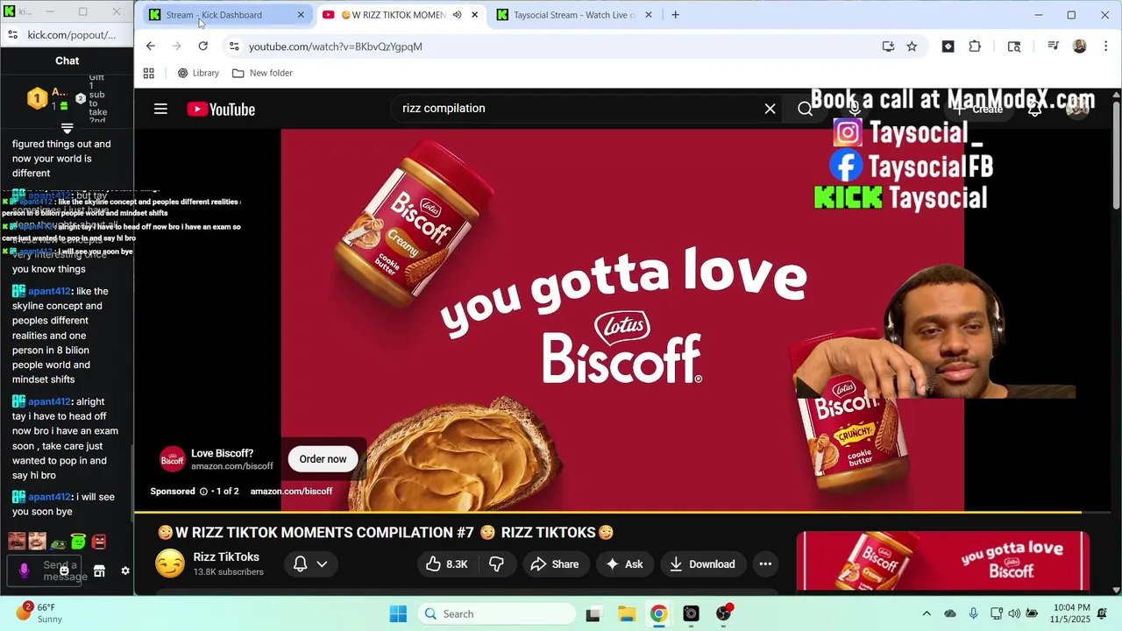1122x631 pixels.
Task: Expand the Kick chat leaderboard arrow
Action: (x=67, y=129)
